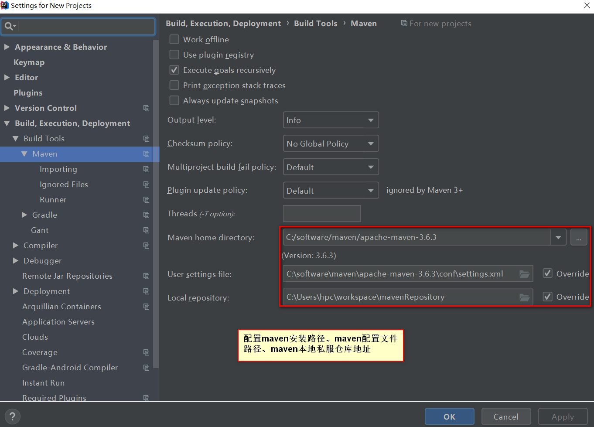Click the browse button for Maven home
This screenshot has height=427, width=594.
pos(579,237)
